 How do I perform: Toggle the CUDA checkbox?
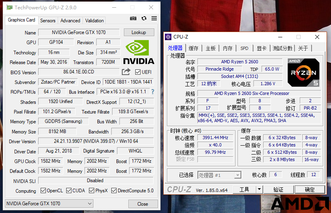point(69,191)
